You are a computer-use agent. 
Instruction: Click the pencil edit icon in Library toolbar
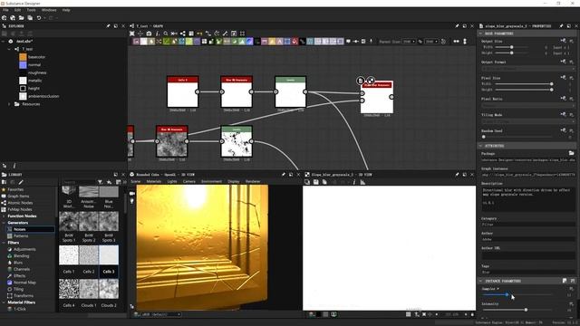[x=21, y=182]
